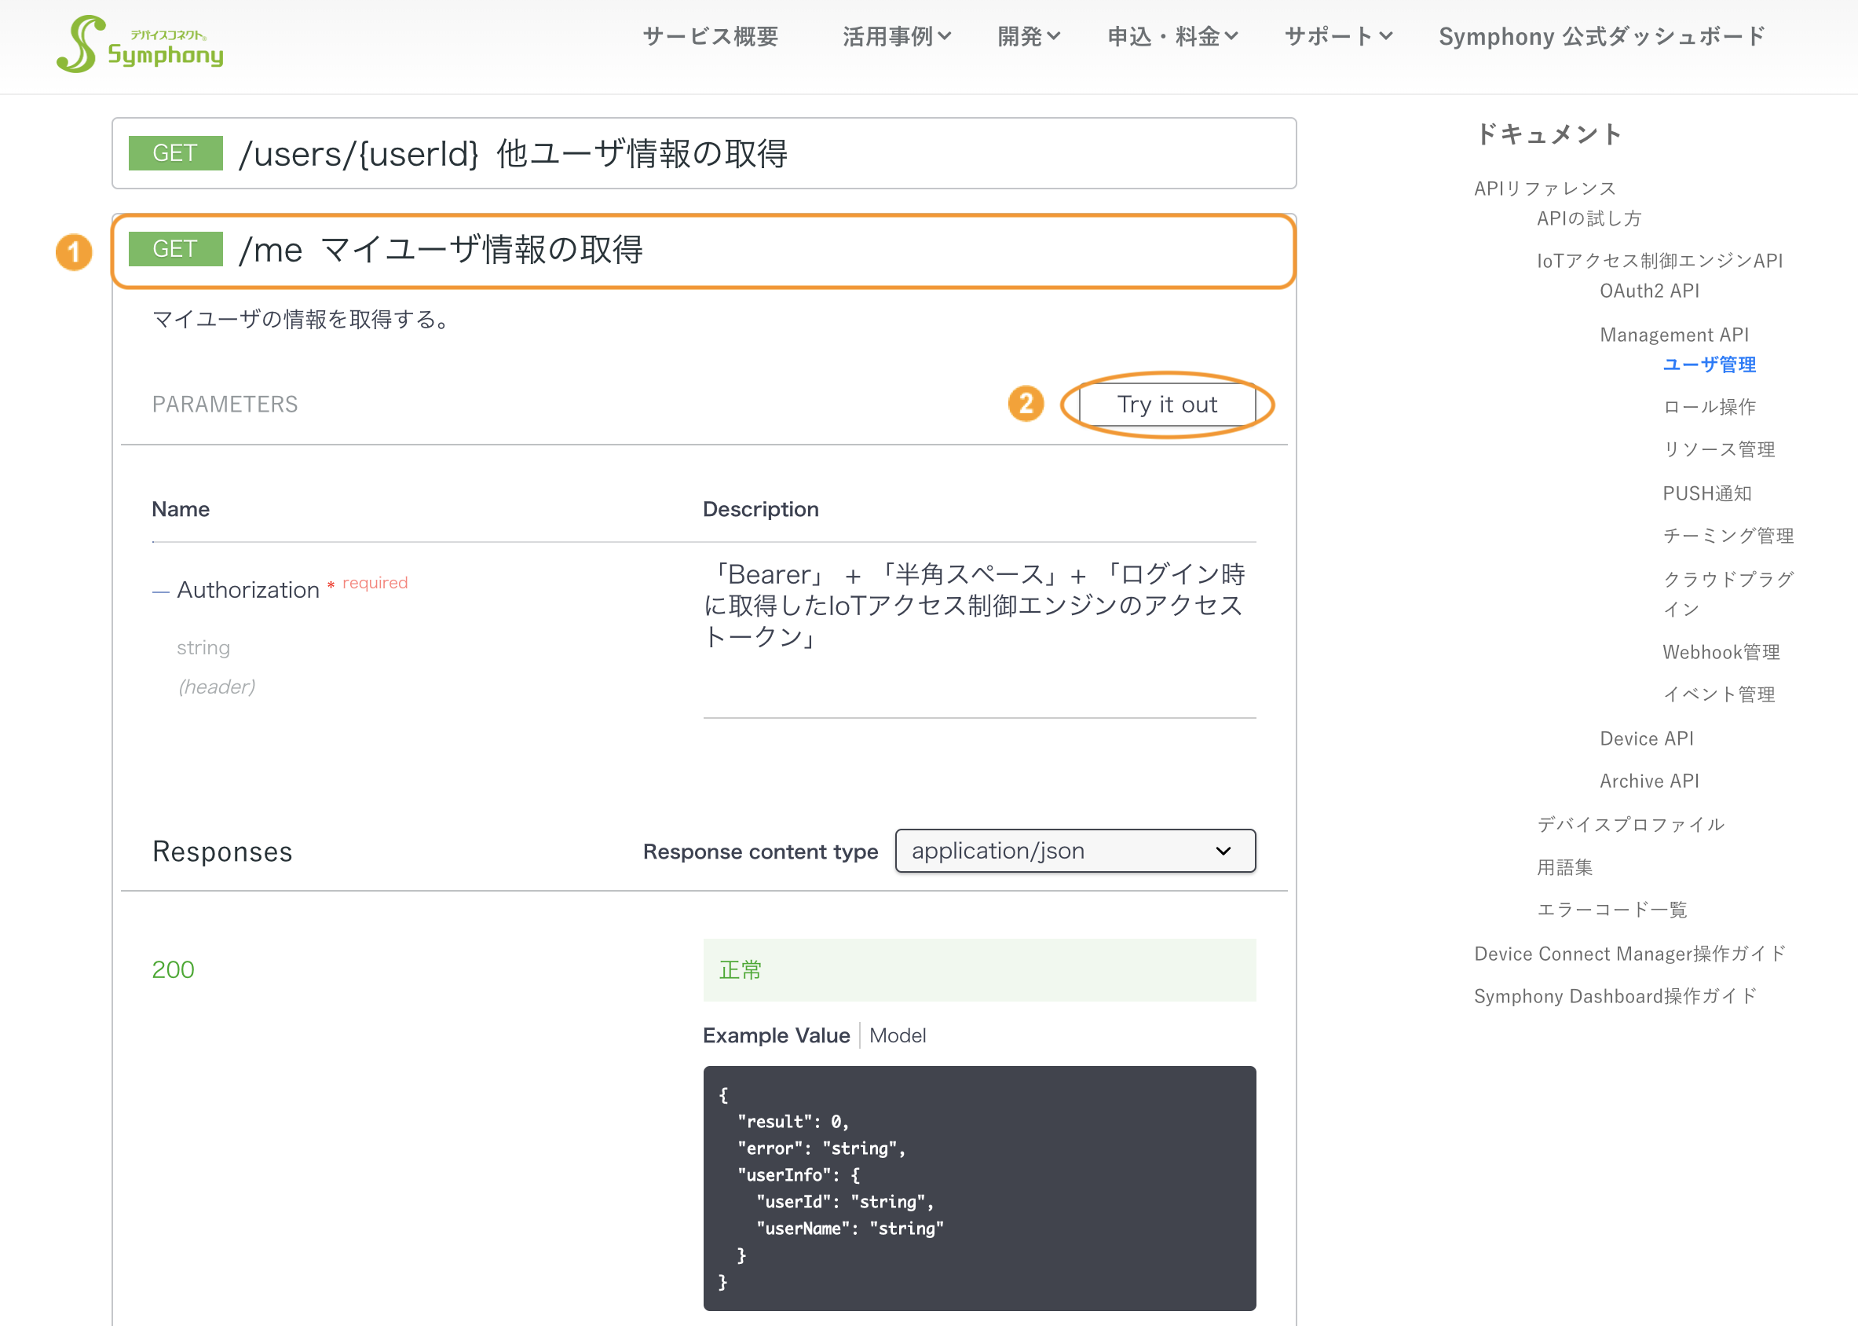Open 用語集 sidebar link
Viewport: 1858px width, 1326px height.
click(x=1565, y=867)
